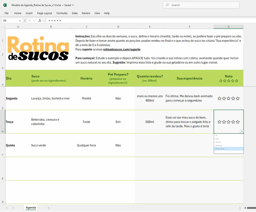Go to next sheet arrow

(13, 208)
